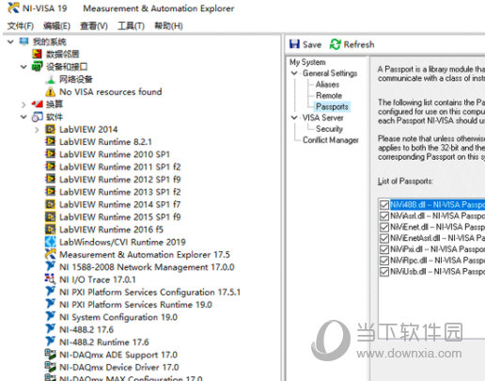The image size is (485, 381).
Task: Expand the 换算 tree node
Action: [23, 104]
